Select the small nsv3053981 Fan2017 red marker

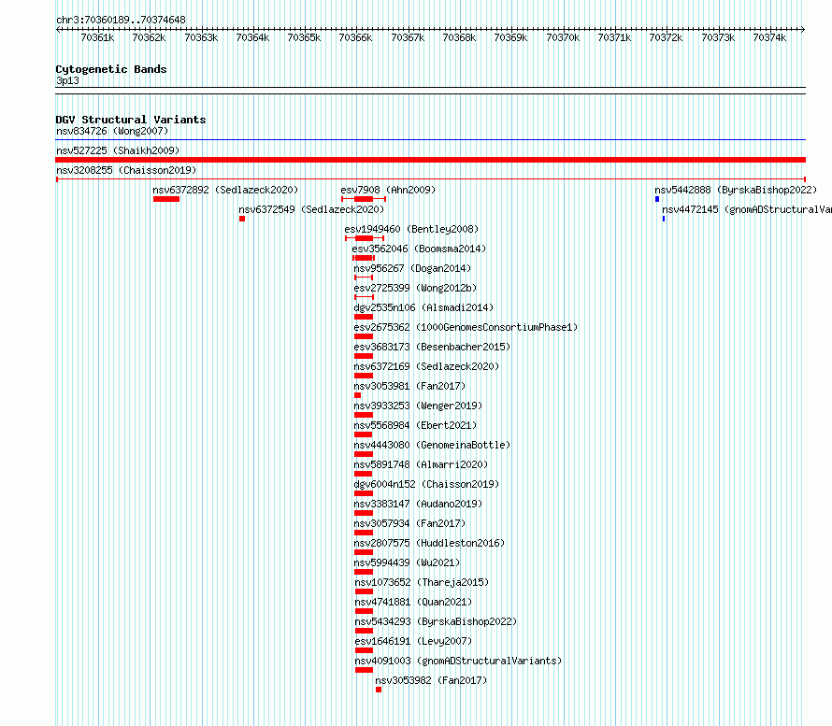358,395
